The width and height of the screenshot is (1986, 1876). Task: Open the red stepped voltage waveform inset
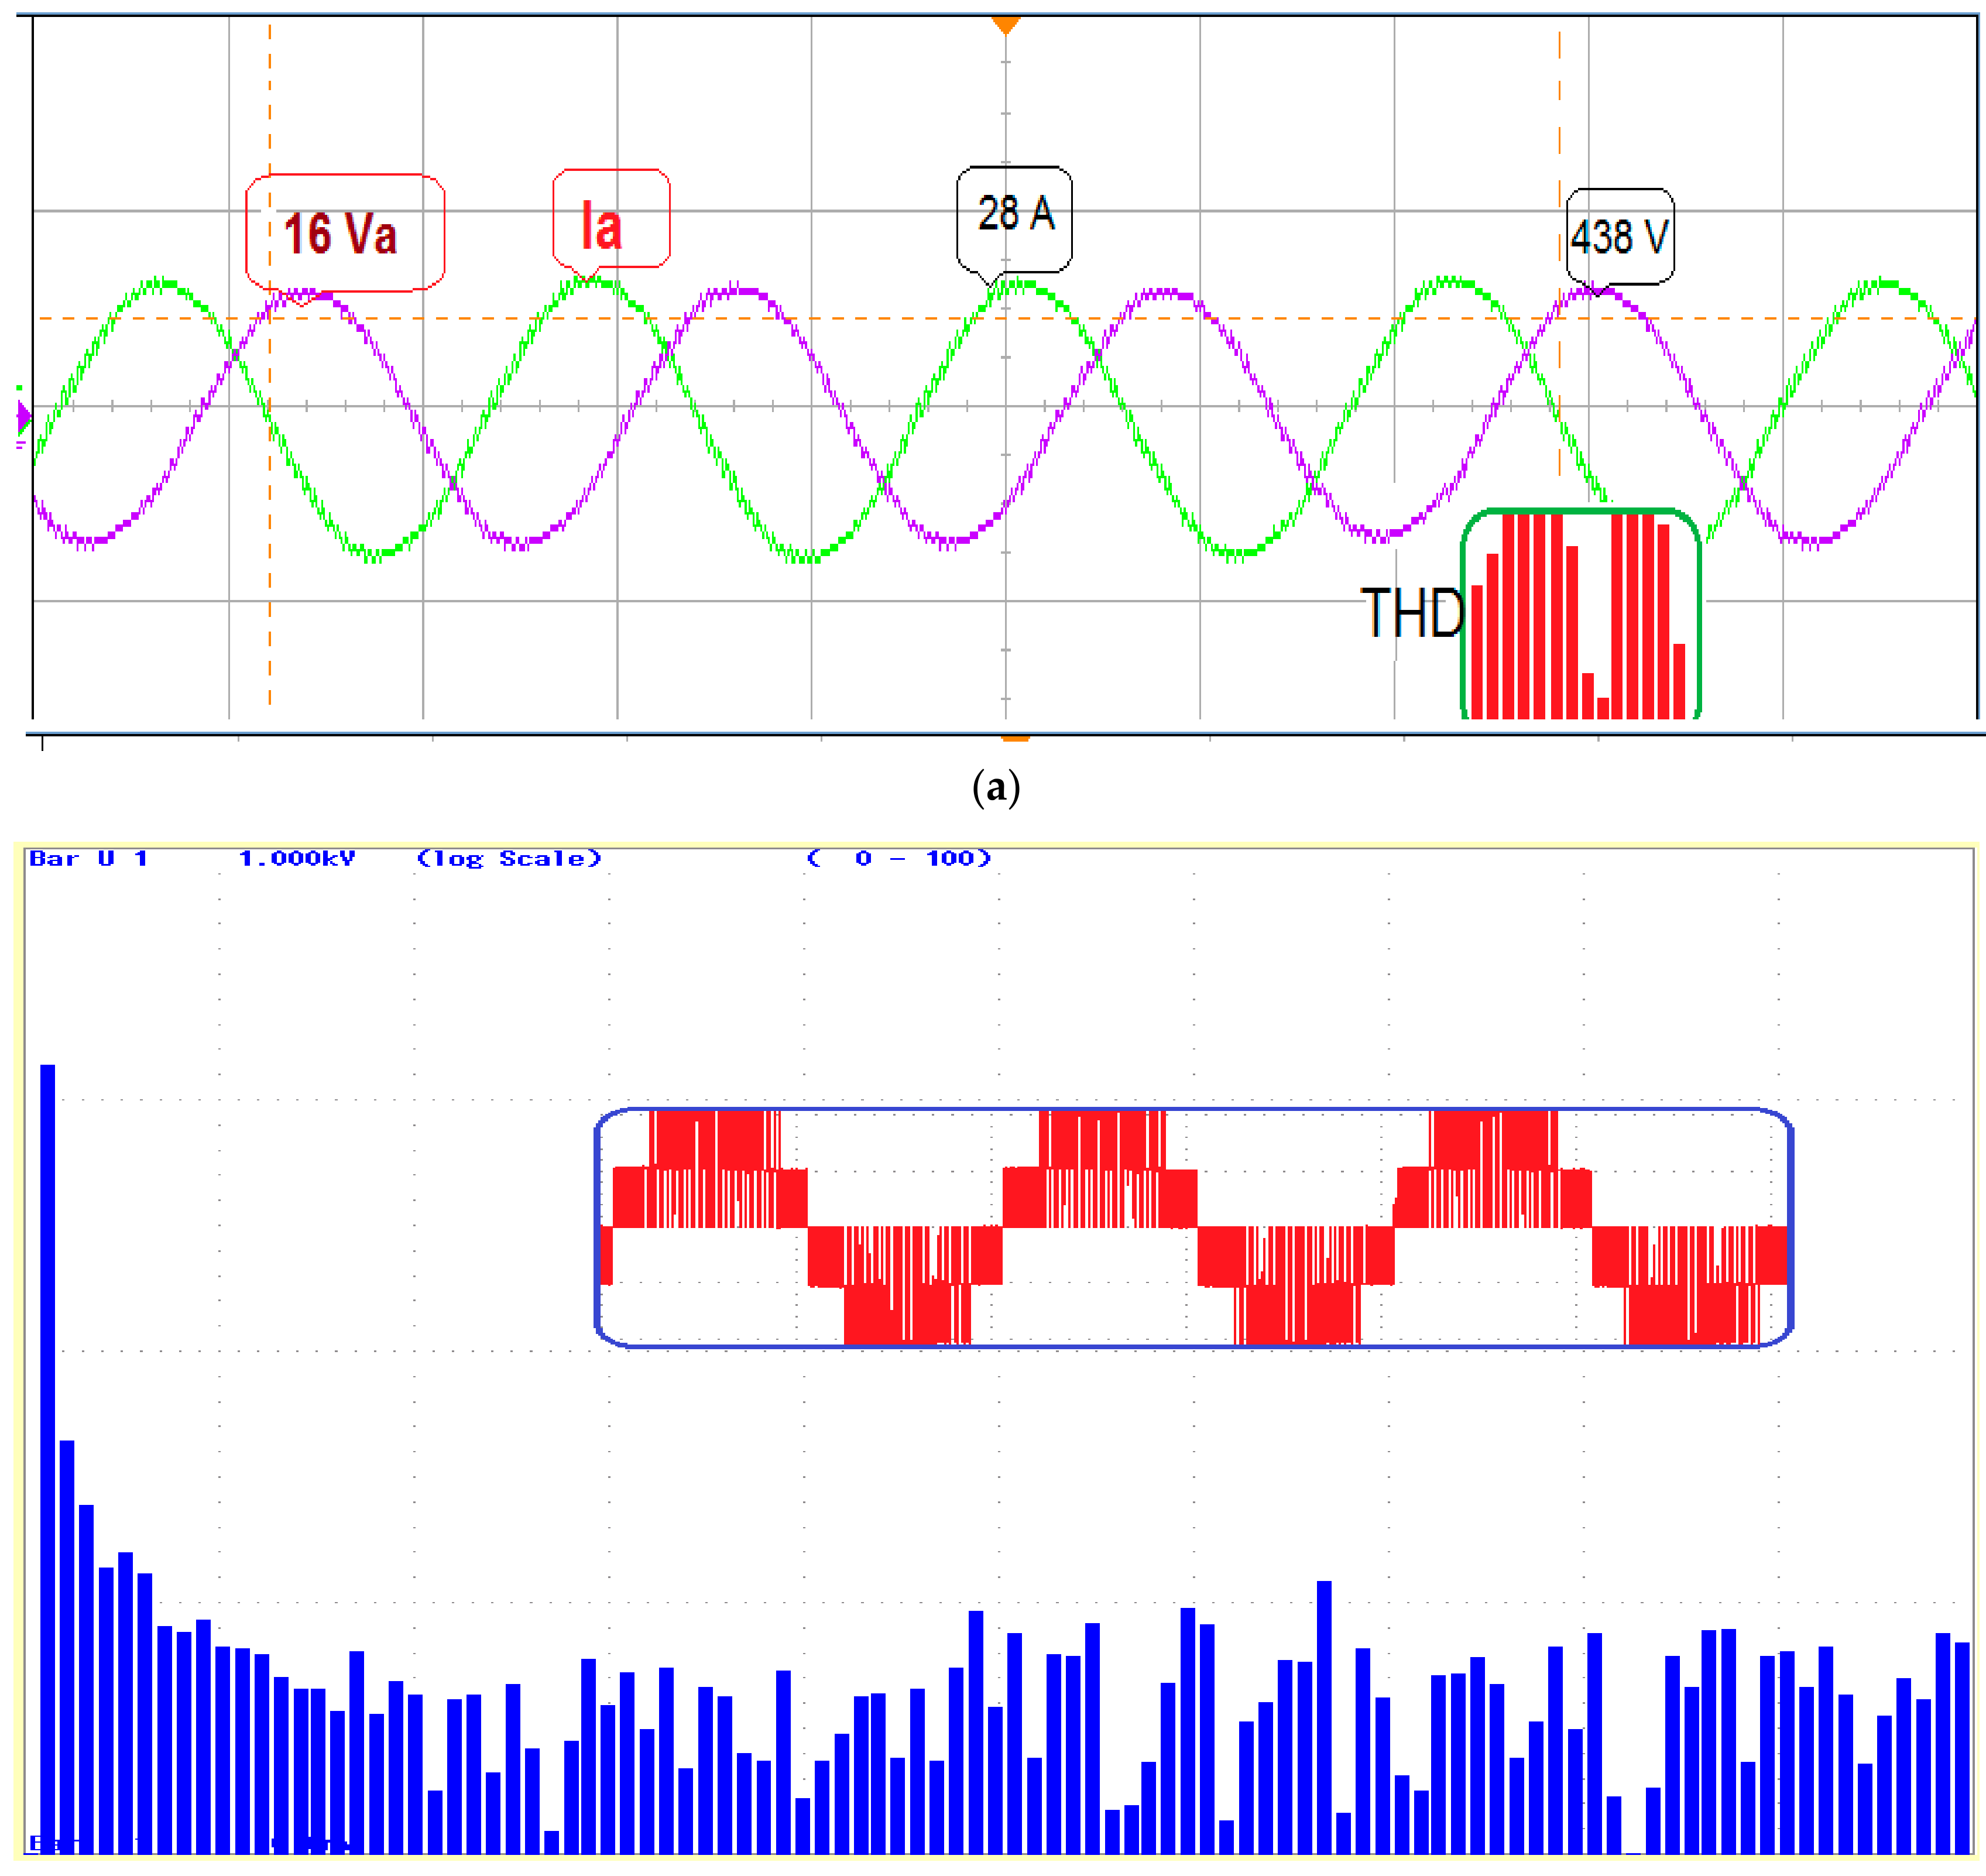pyautogui.click(x=1193, y=1227)
